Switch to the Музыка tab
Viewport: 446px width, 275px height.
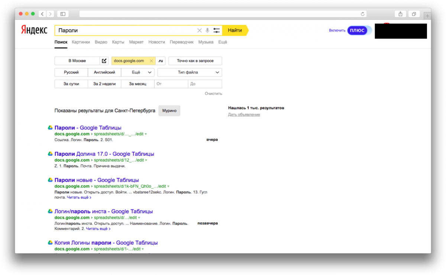[x=206, y=42]
